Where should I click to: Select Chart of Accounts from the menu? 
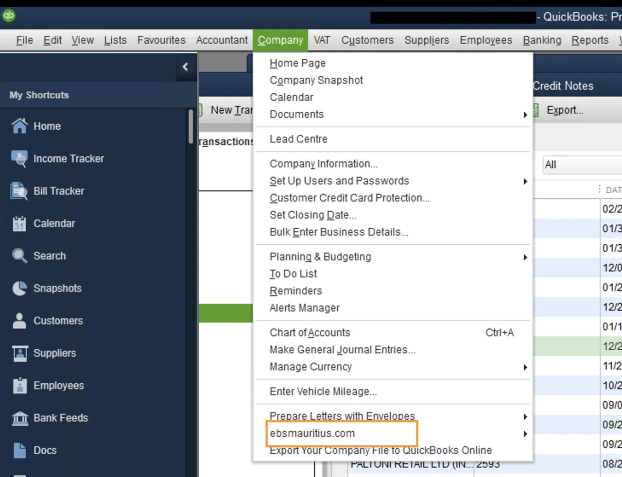click(x=310, y=333)
